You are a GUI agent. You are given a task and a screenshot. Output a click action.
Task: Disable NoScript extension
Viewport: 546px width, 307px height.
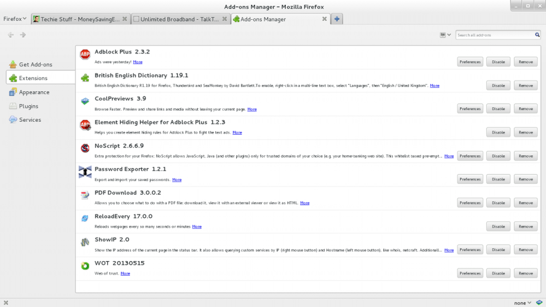tap(498, 156)
